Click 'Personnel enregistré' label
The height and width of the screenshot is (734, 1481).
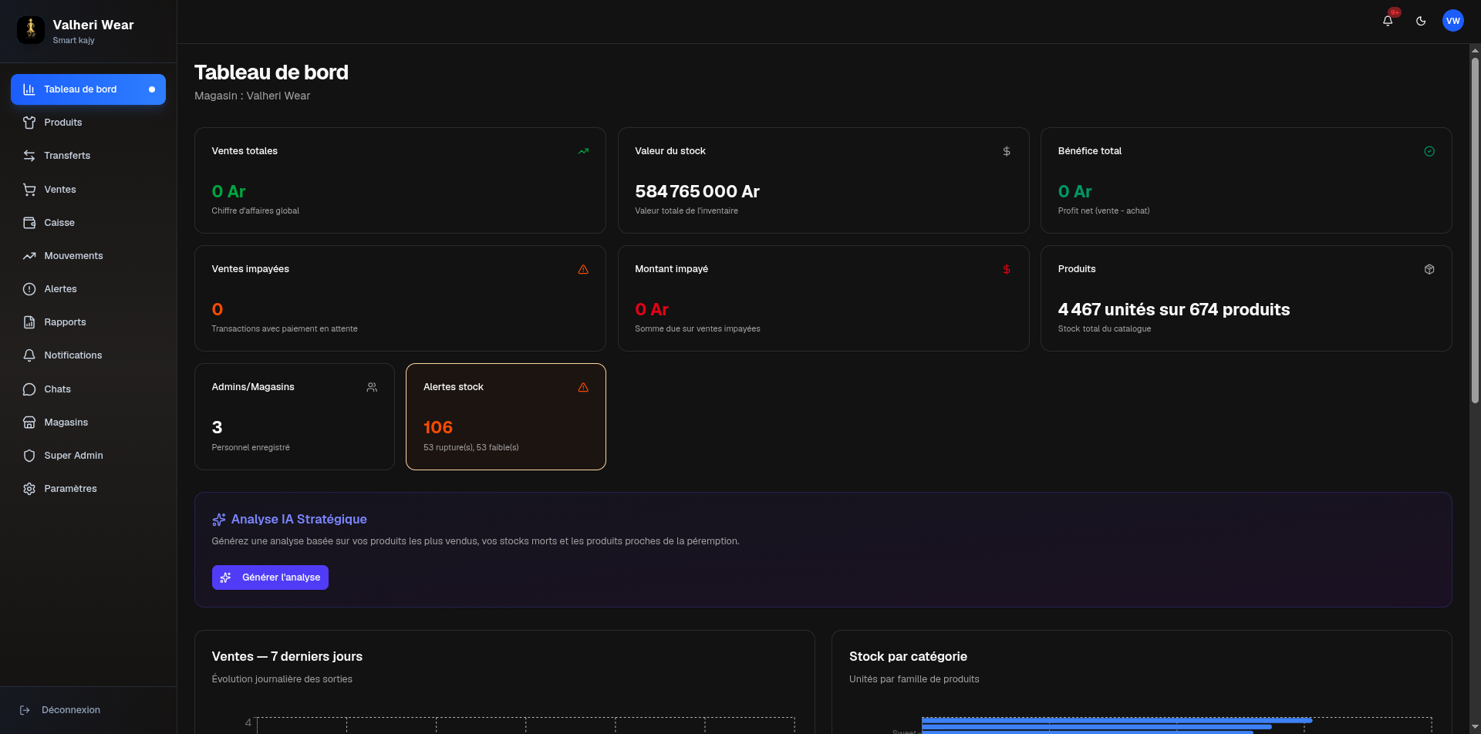251,447
